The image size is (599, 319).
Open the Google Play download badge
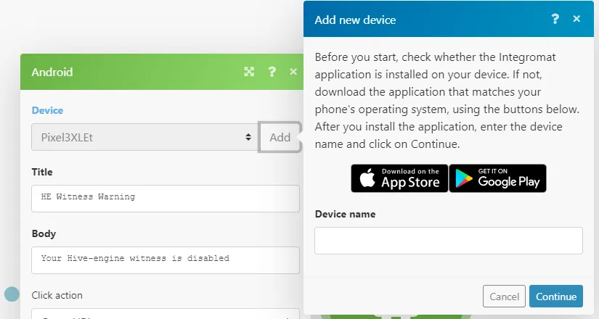tap(497, 178)
